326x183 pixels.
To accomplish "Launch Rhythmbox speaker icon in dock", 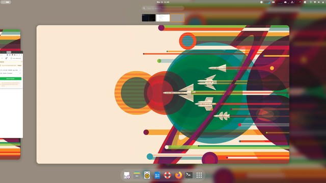I will 147,175.
